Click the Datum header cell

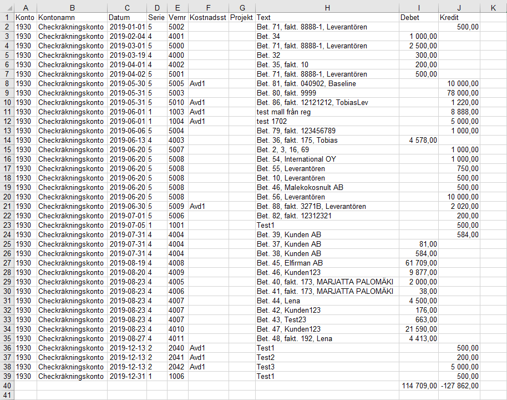tap(127, 17)
